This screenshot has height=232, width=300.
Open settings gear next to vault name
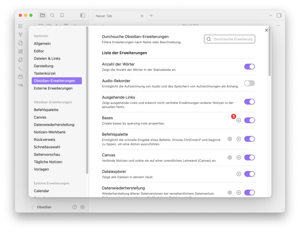82,207
